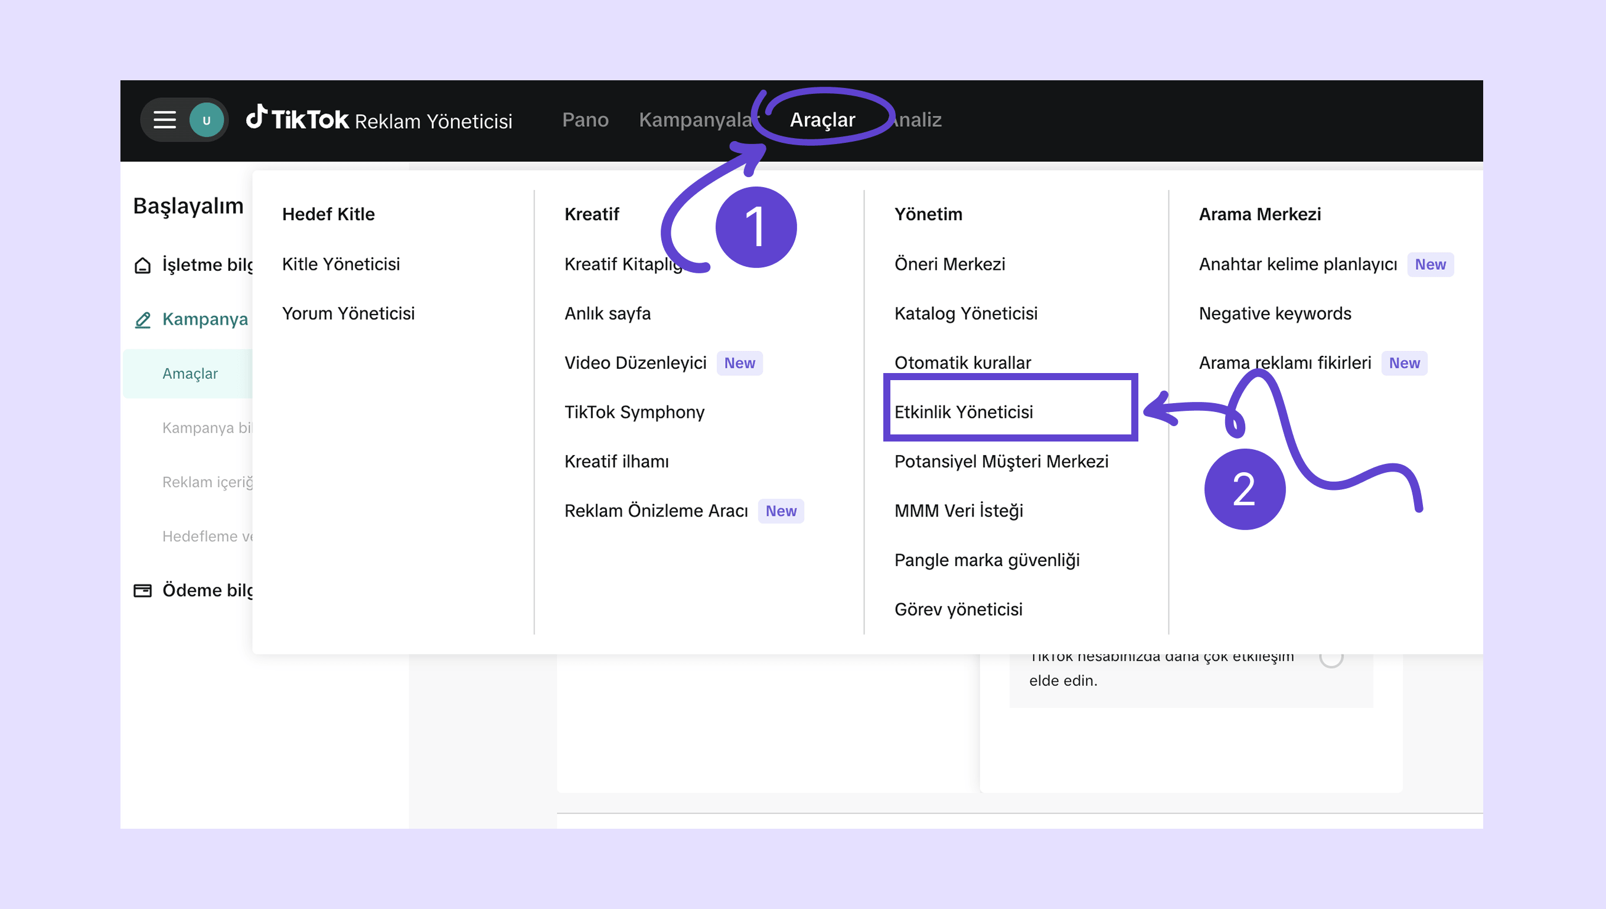Screen dimensions: 1606x909
Task: Open Katalog Yöneticisi entry
Action: [x=965, y=313]
